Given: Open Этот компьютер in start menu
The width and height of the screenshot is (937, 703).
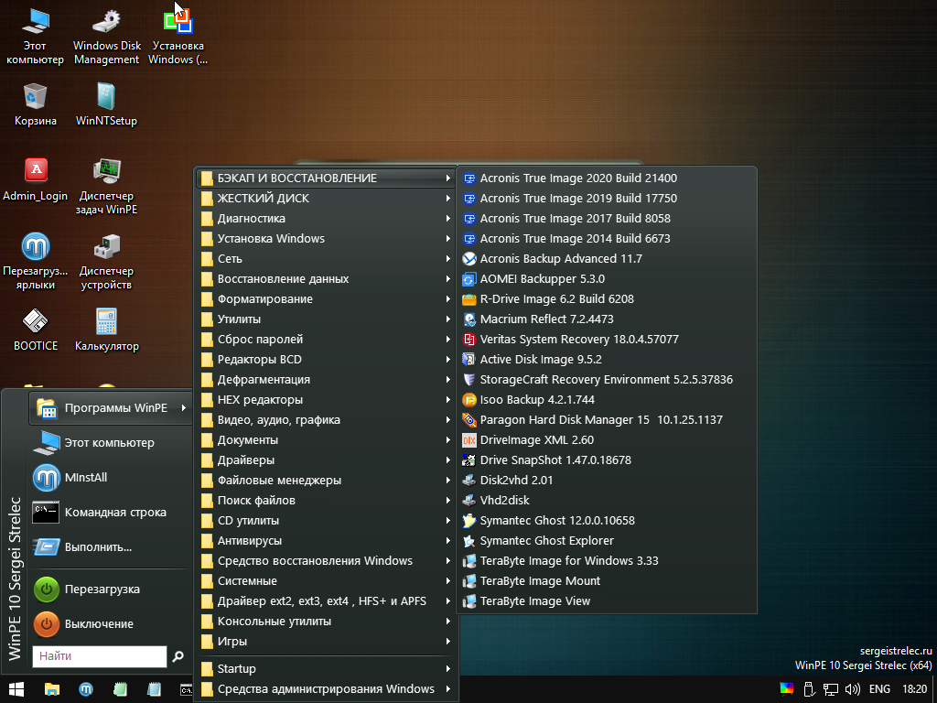Looking at the screenshot, I should 111,443.
